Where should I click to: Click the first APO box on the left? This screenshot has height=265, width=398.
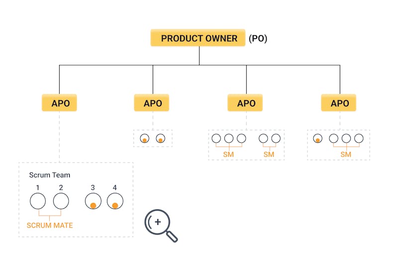(x=59, y=103)
